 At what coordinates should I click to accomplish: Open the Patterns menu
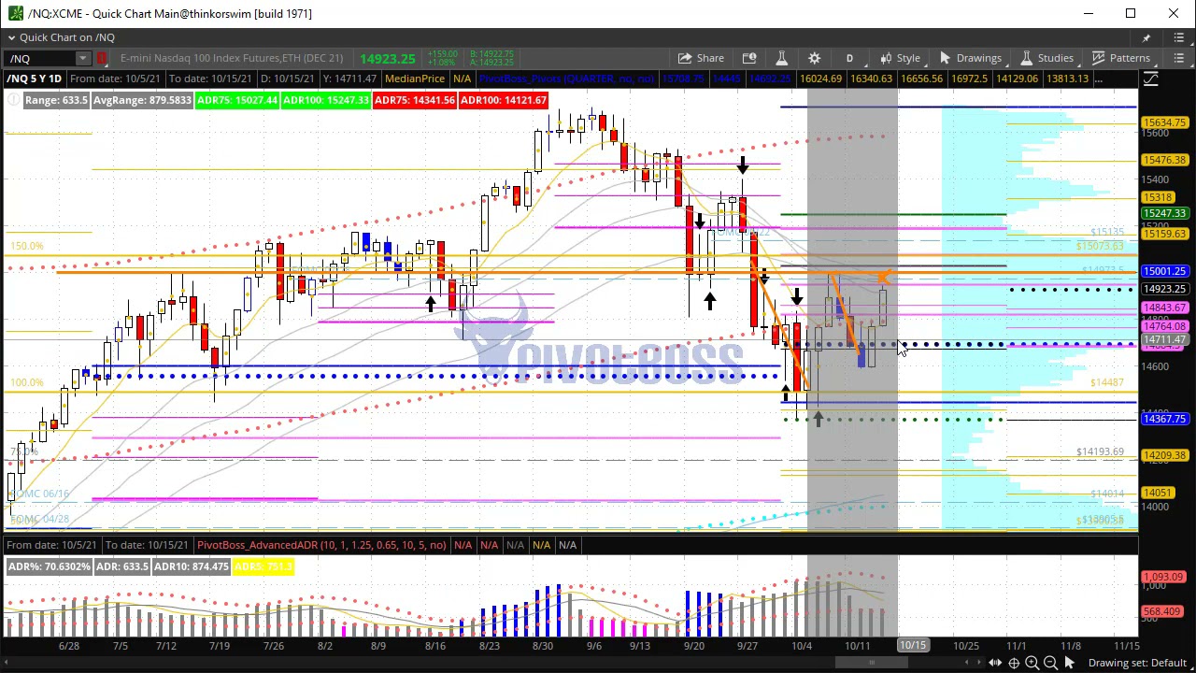[x=1121, y=58]
